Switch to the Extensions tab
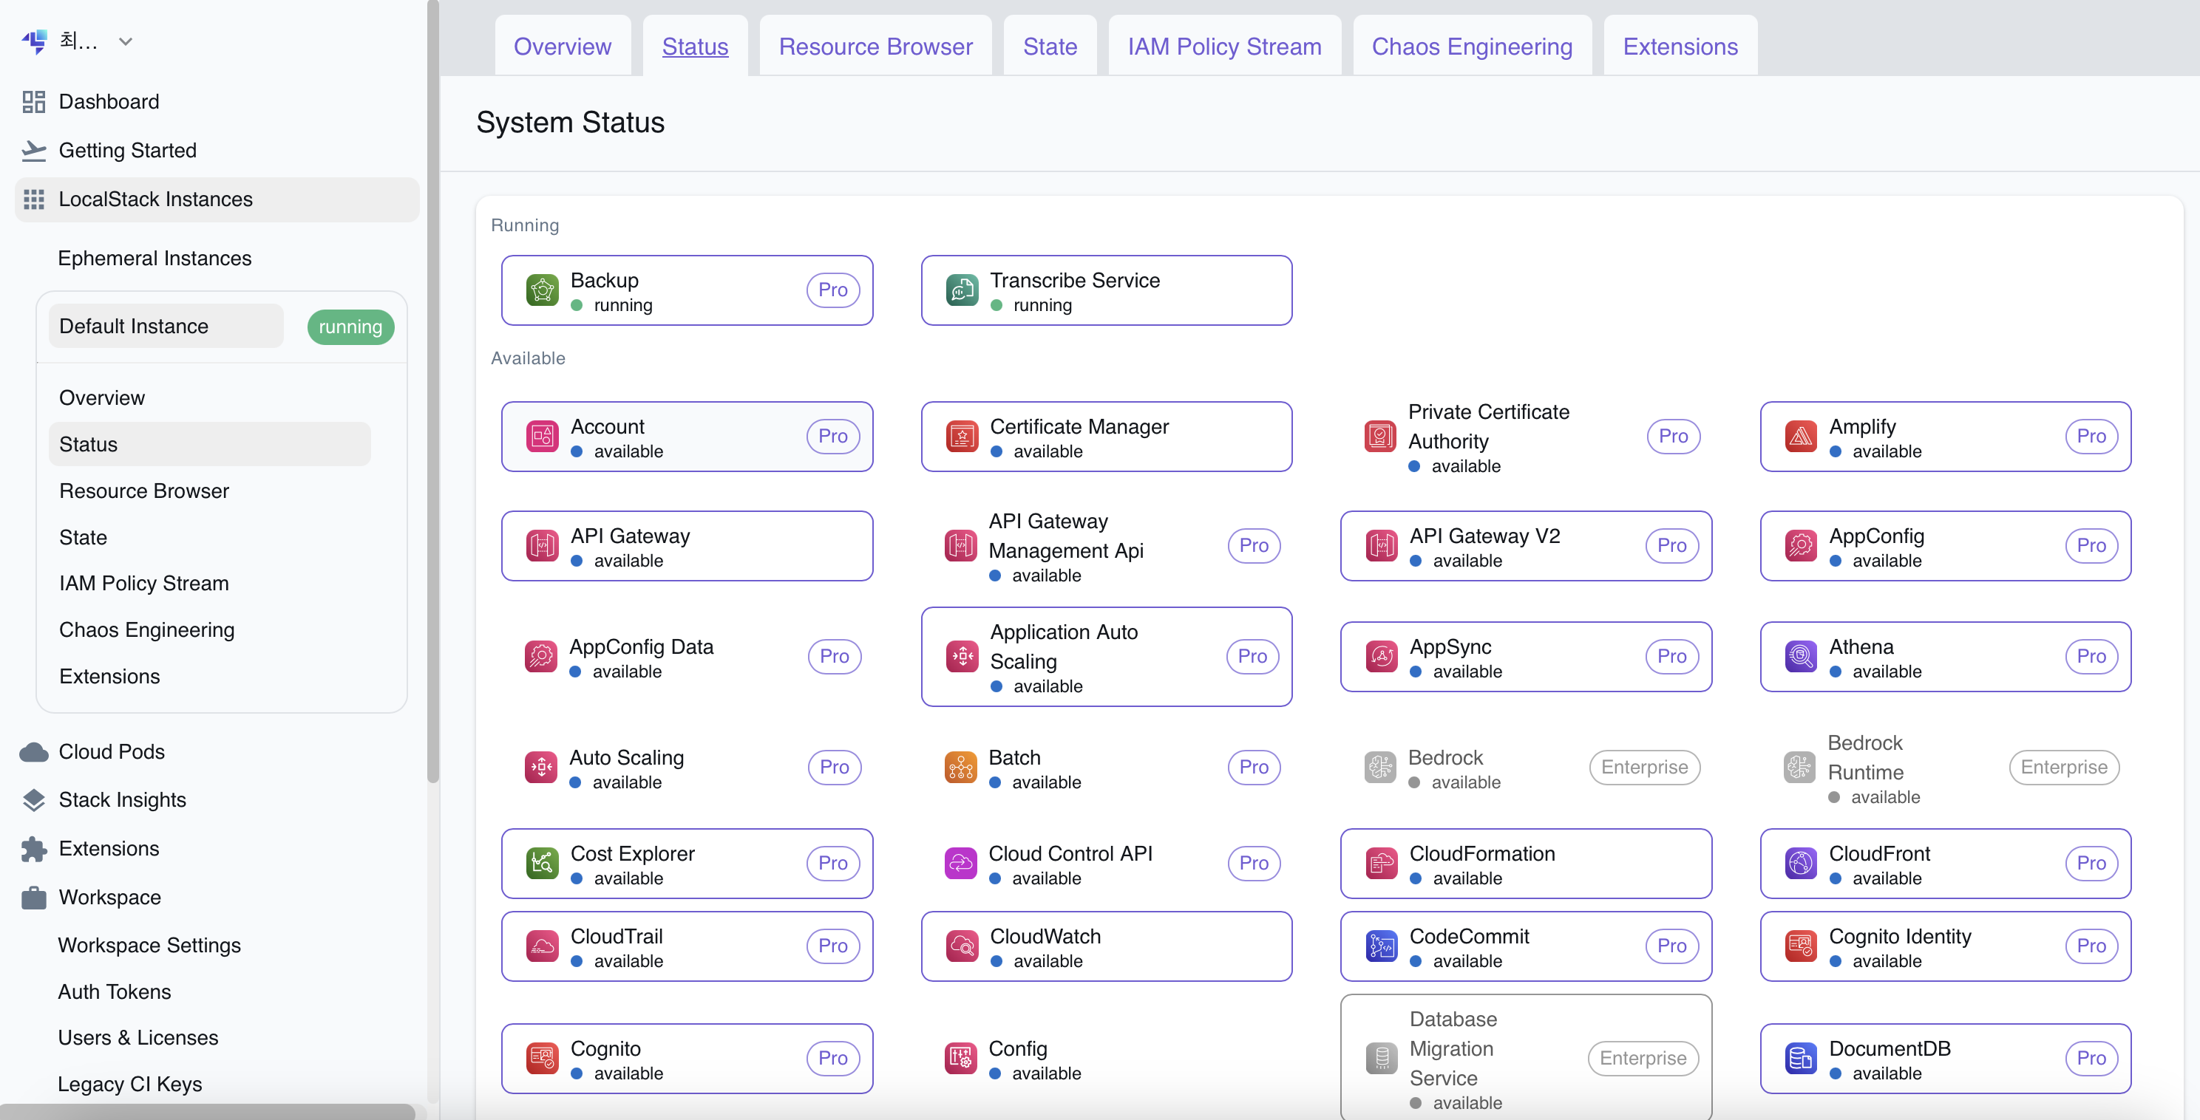This screenshot has height=1120, width=2200. tap(1680, 46)
